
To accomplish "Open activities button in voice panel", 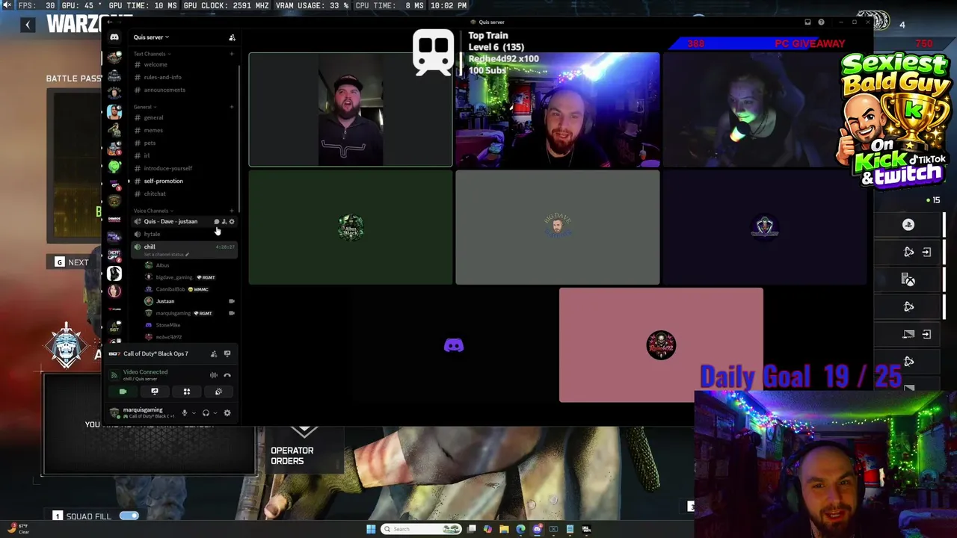I will point(187,392).
